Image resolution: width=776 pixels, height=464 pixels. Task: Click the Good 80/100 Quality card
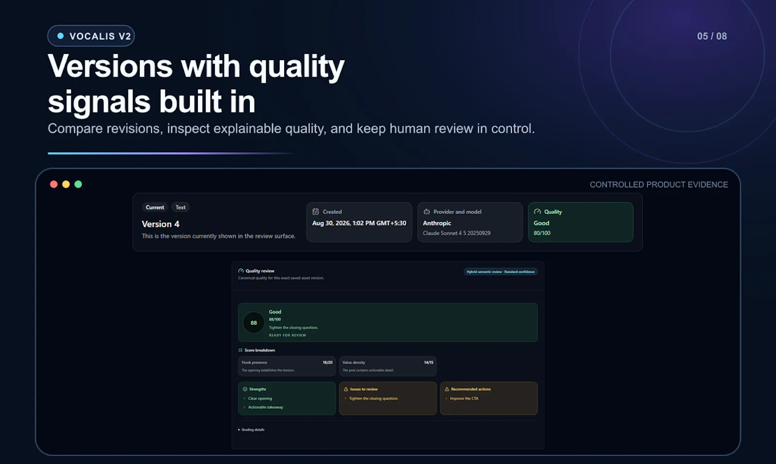(x=581, y=222)
